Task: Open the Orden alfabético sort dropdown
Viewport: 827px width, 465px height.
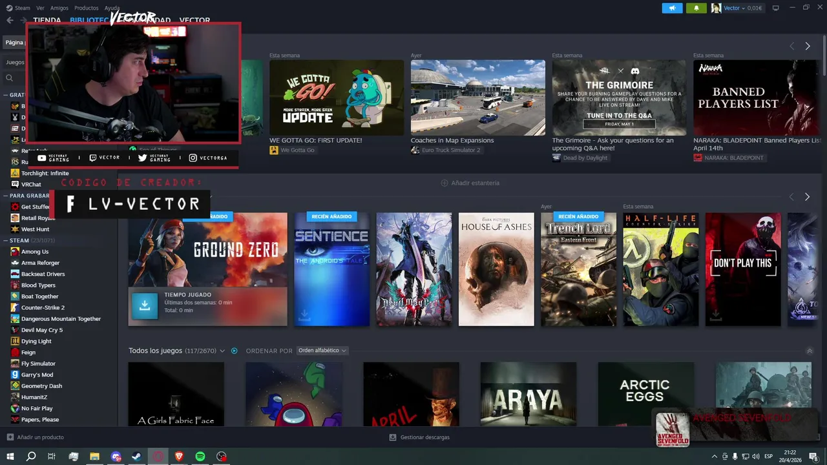Action: 322,351
